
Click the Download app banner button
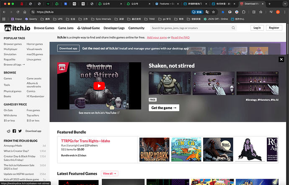coord(68,48)
